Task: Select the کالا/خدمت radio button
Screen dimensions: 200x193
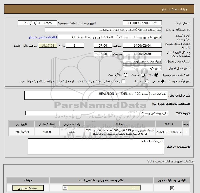Action: pos(125,75)
